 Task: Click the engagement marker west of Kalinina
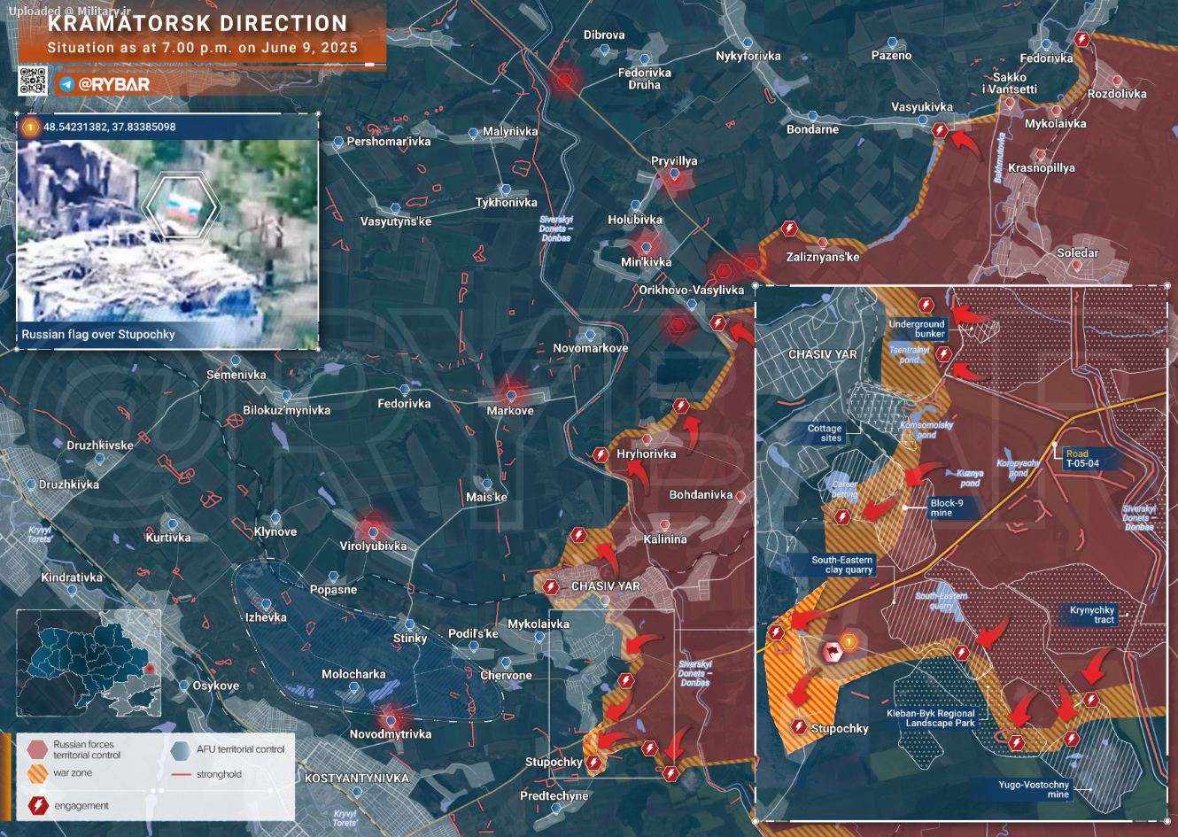coord(578,535)
